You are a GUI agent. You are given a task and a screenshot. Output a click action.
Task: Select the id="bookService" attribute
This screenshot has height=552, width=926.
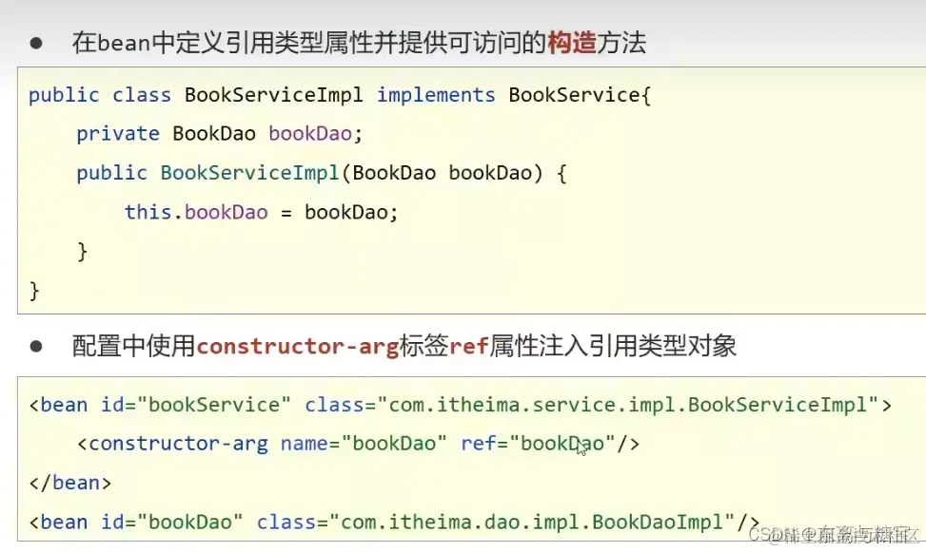196,405
